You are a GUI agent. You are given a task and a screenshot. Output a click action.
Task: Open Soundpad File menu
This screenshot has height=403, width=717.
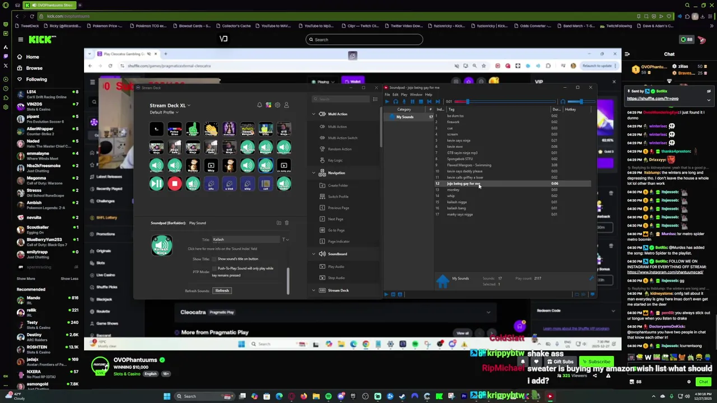[387, 95]
